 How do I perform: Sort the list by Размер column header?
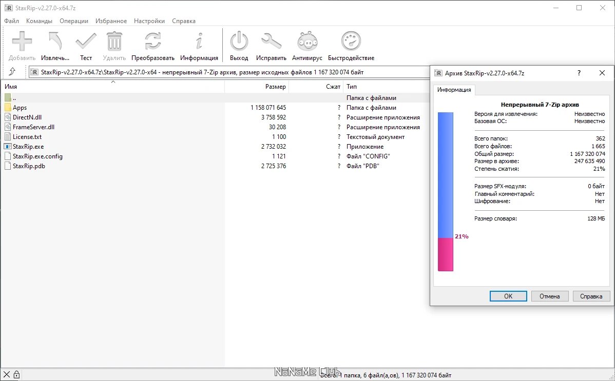click(257, 87)
